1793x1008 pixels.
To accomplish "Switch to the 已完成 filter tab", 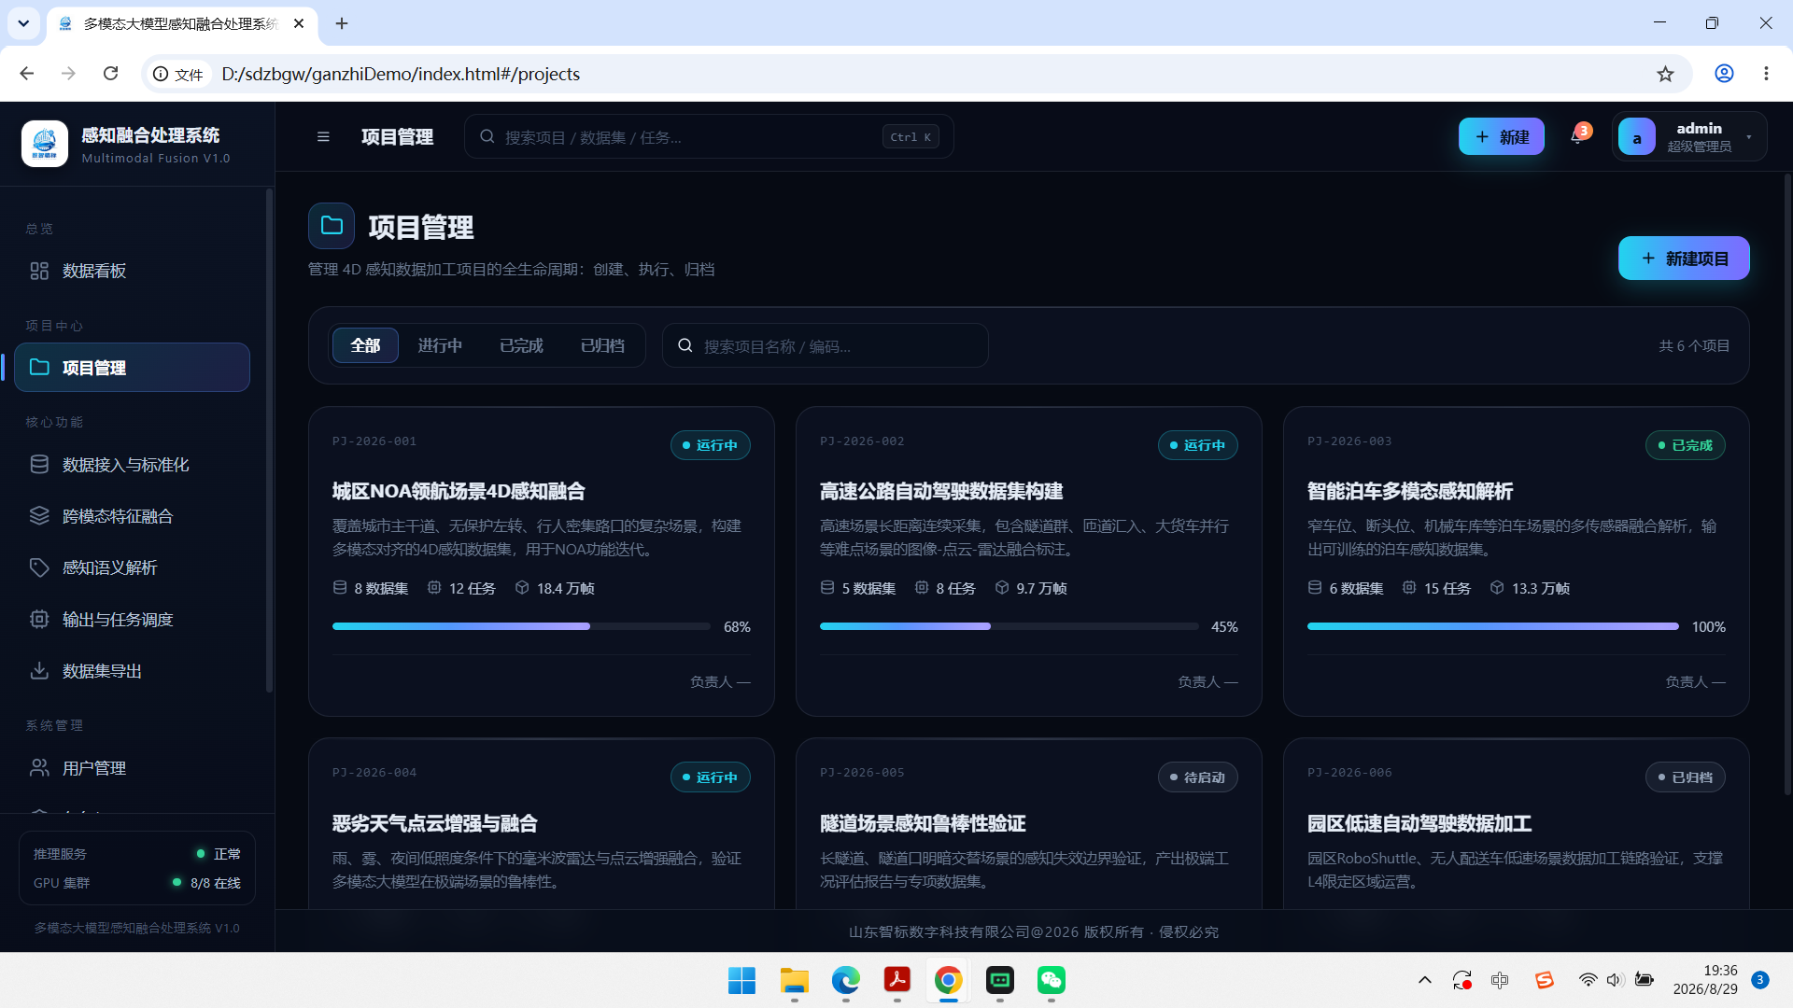I will [x=521, y=345].
